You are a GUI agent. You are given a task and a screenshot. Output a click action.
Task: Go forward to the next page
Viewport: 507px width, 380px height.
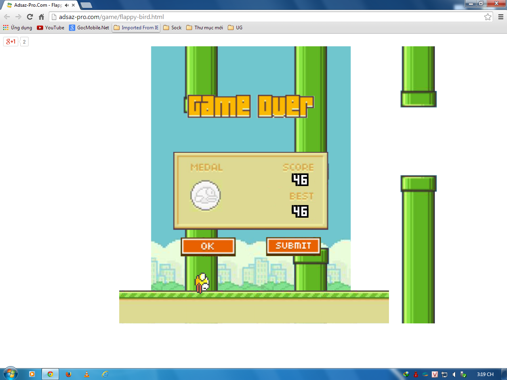click(x=18, y=17)
